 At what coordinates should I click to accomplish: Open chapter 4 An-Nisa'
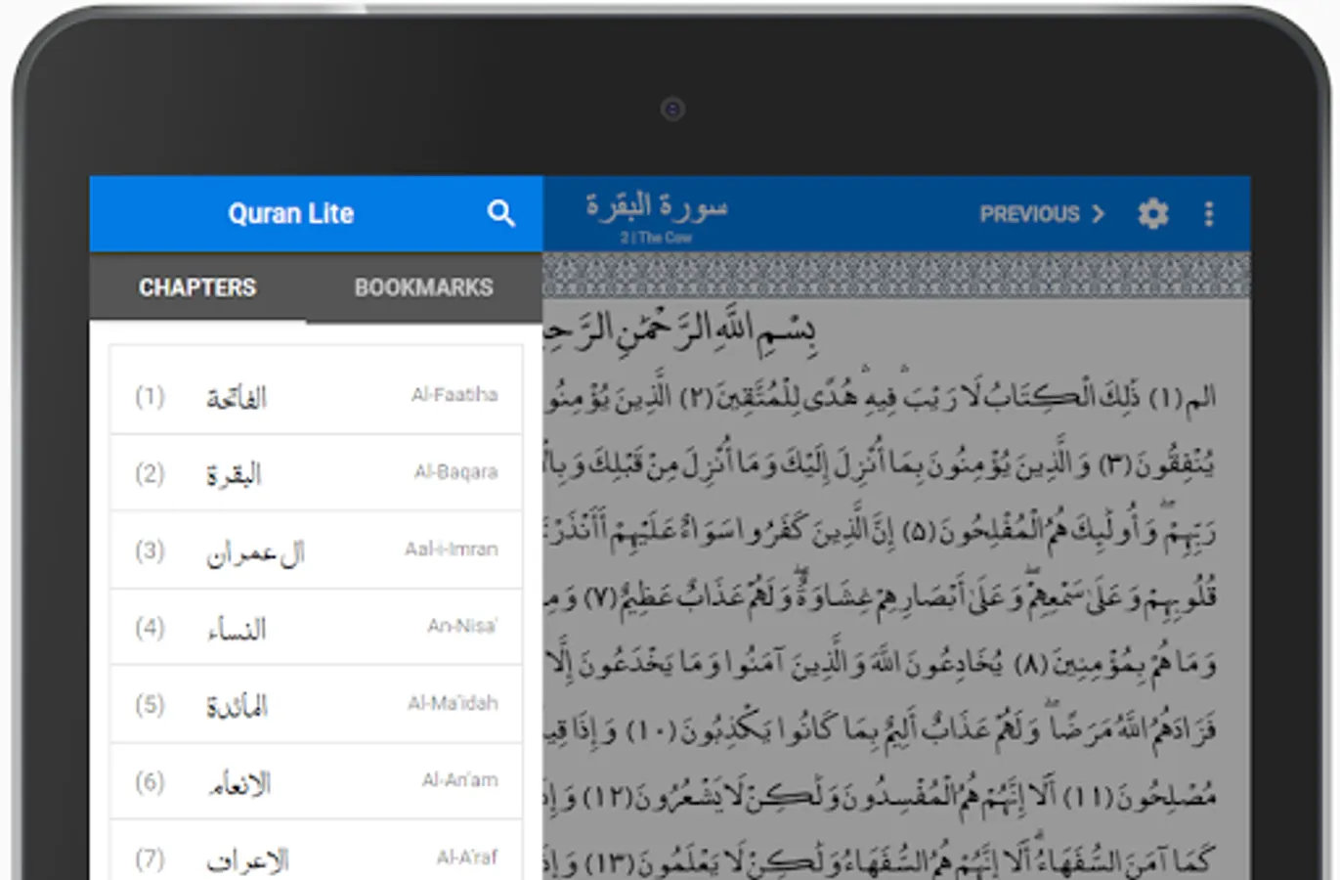316,627
